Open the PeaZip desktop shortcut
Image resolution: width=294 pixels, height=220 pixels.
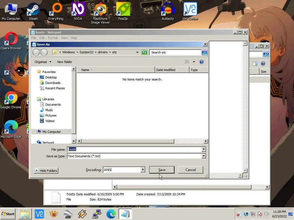(123, 11)
